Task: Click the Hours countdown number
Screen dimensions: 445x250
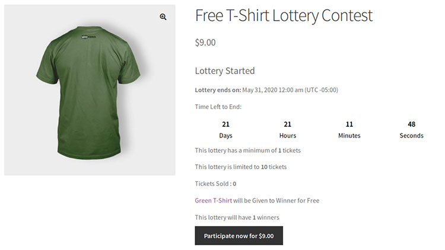Action: click(x=288, y=124)
